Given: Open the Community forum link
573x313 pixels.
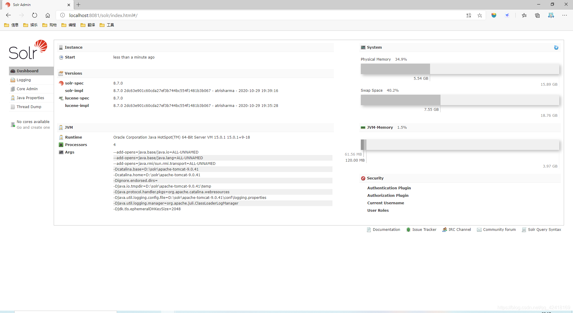Looking at the screenshot, I should click(x=496, y=229).
